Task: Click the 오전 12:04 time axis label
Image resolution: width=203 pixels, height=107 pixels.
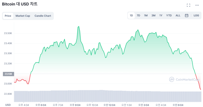Action: pyautogui.click(x=109, y=105)
